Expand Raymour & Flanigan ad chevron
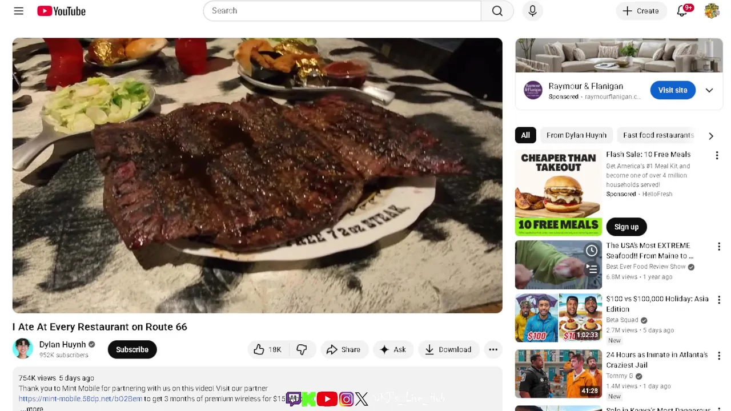731x411 pixels. click(x=709, y=90)
